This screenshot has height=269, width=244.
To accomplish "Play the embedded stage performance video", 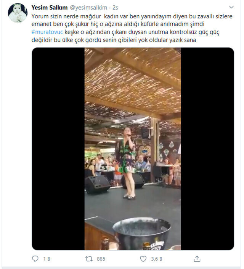I will (x=133, y=149).
